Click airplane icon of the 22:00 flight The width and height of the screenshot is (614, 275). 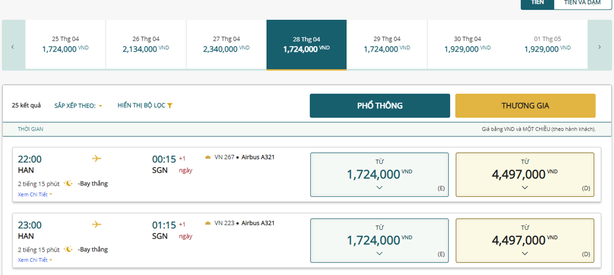pos(97,159)
